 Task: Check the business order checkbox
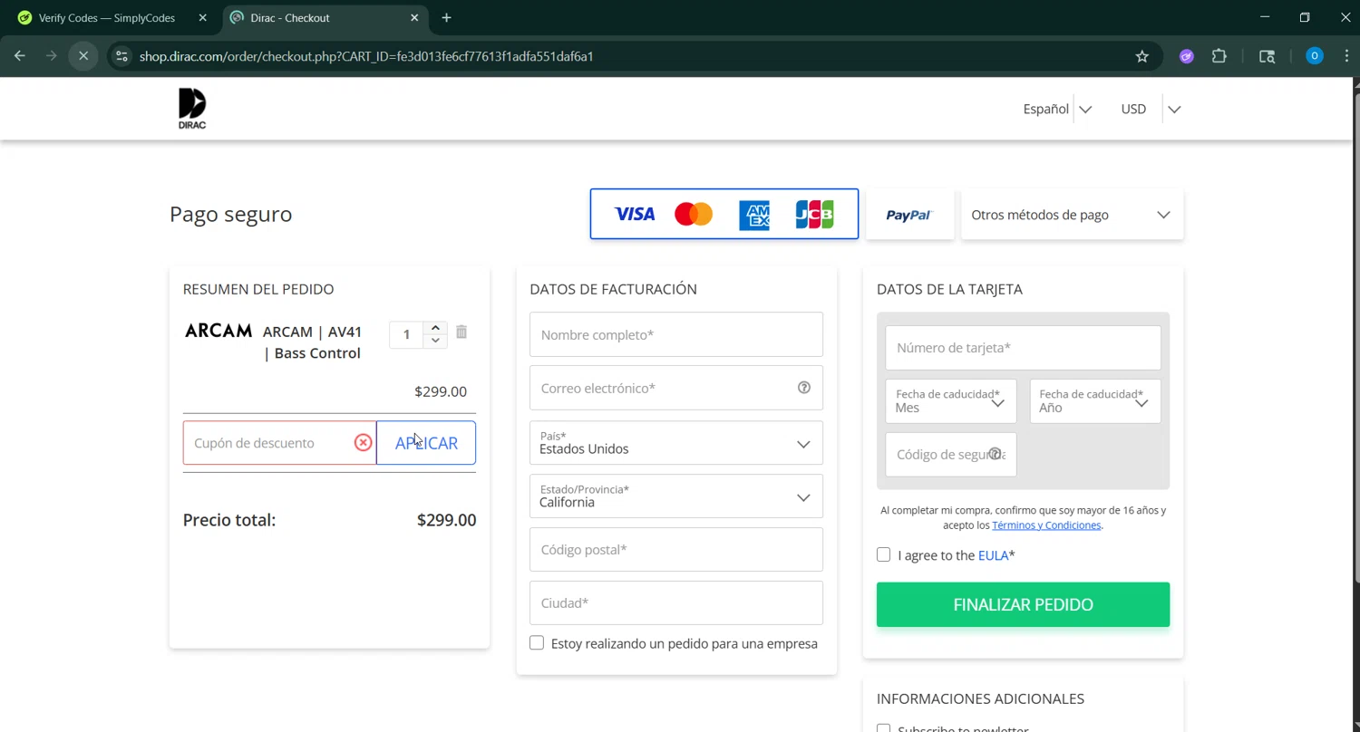537,642
